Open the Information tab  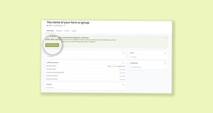(x=50, y=31)
